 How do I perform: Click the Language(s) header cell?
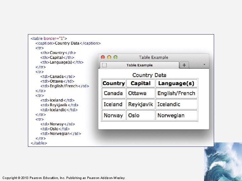coord(176,83)
